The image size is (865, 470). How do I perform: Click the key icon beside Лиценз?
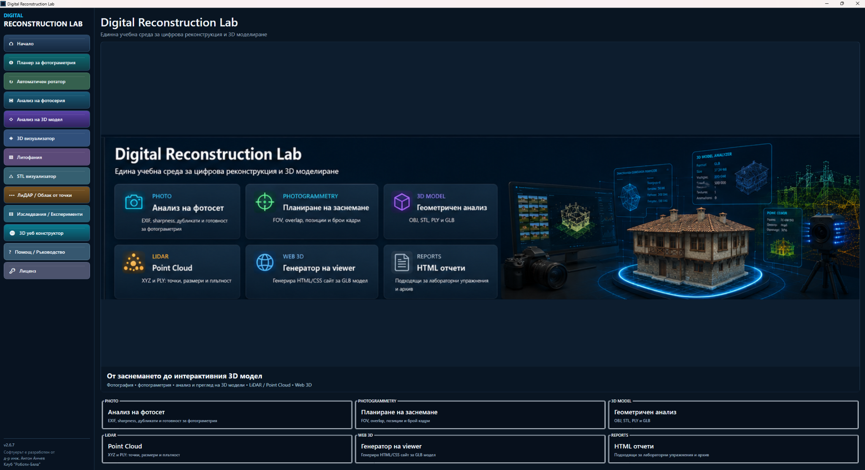click(12, 271)
